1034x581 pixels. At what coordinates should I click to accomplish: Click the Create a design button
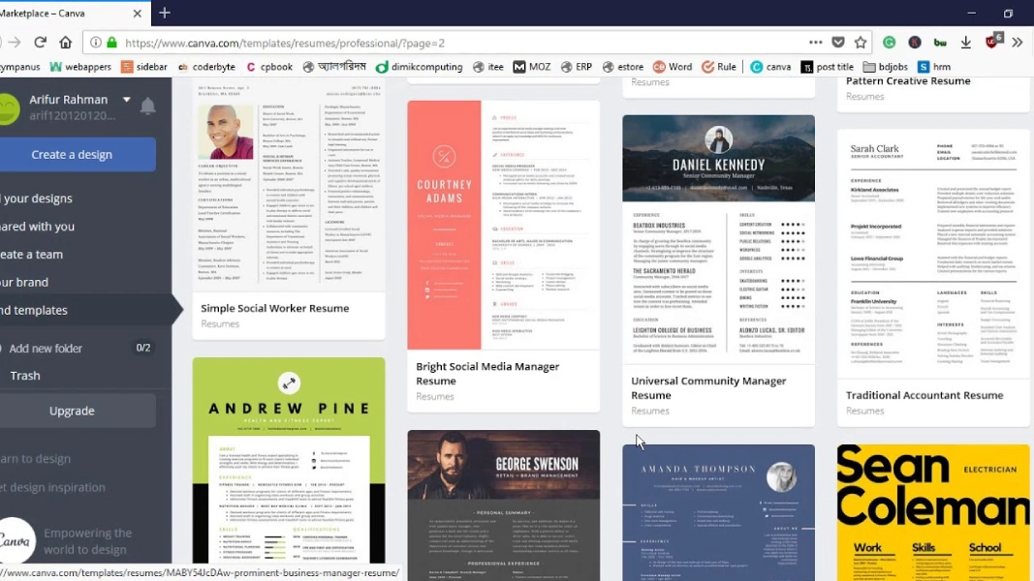[72, 155]
